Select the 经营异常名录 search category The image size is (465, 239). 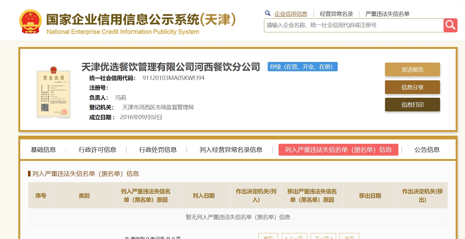pos(336,14)
